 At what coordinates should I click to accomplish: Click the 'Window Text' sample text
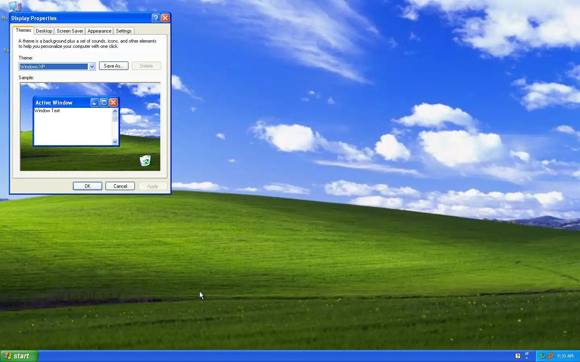pos(47,111)
